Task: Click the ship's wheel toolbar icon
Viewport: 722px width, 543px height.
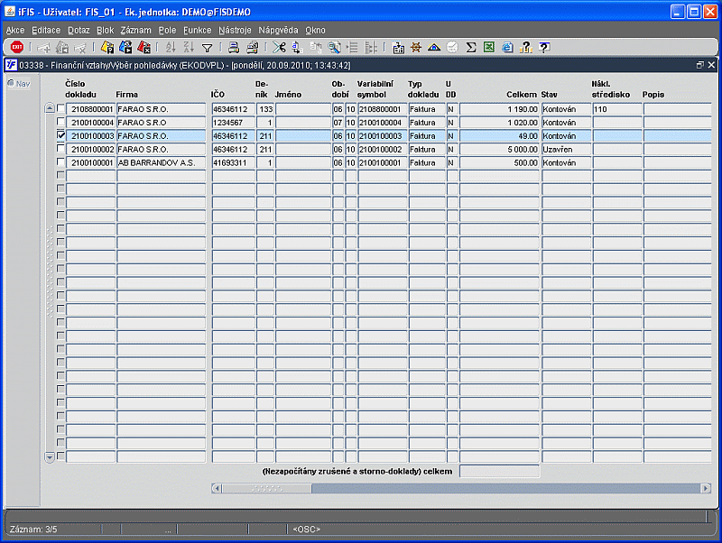Action: point(416,47)
